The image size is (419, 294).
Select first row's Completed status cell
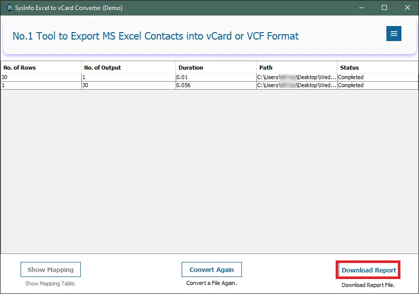[x=377, y=78]
